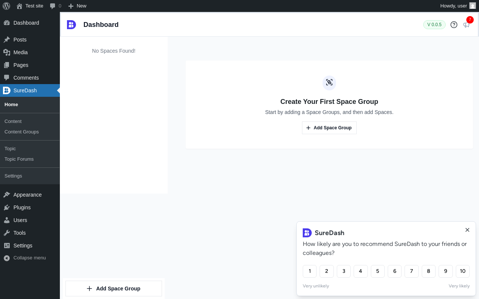Image resolution: width=479 pixels, height=299 pixels.
Task: Choose rating 10 Very likely
Action: click(x=463, y=271)
